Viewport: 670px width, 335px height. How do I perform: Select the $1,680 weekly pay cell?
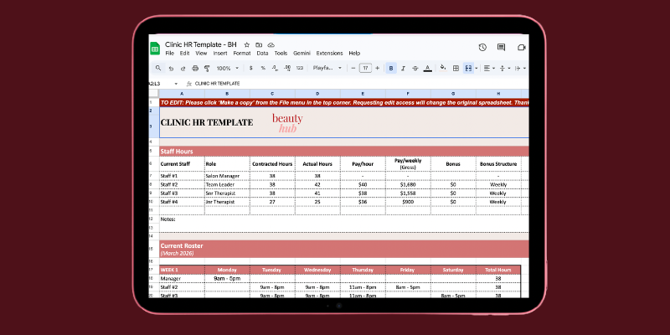point(408,184)
